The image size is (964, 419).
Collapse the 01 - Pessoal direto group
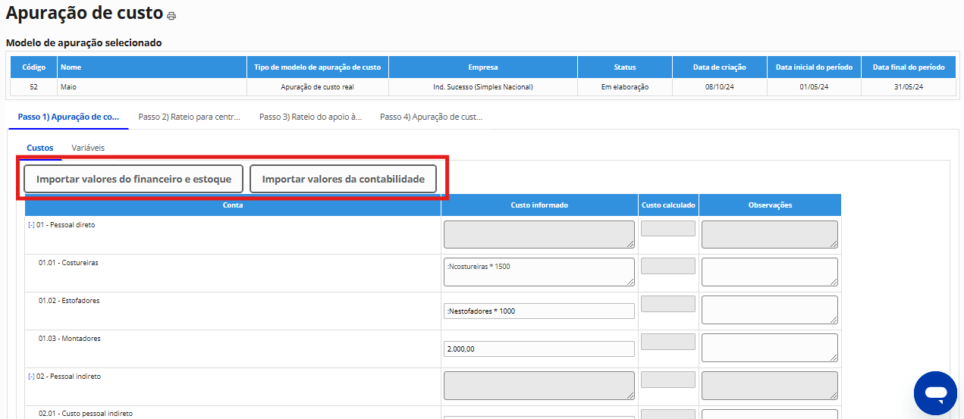[31, 225]
